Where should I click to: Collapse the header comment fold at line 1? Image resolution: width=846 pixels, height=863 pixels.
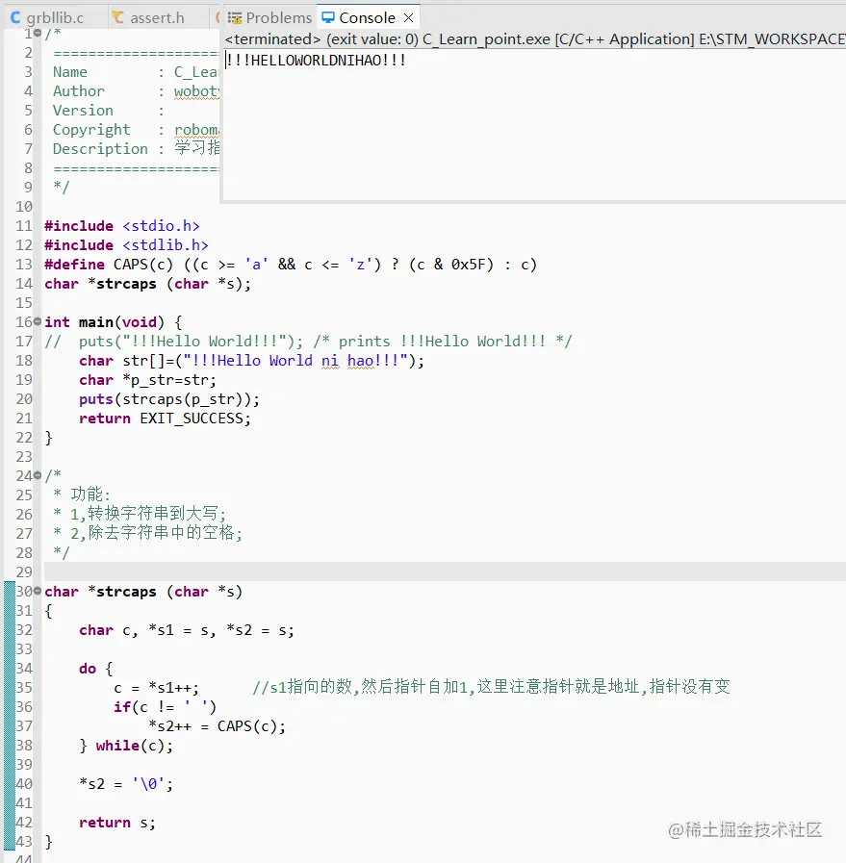(x=37, y=33)
